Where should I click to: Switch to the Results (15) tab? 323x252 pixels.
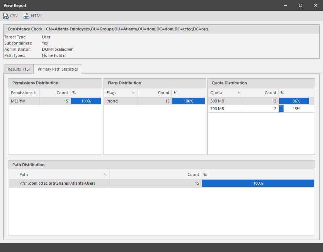pos(19,69)
